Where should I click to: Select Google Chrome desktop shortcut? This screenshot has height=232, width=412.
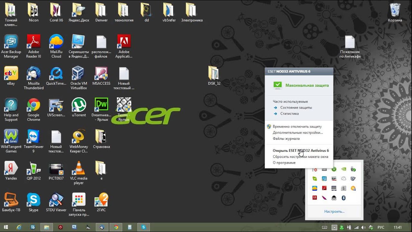[33, 110]
